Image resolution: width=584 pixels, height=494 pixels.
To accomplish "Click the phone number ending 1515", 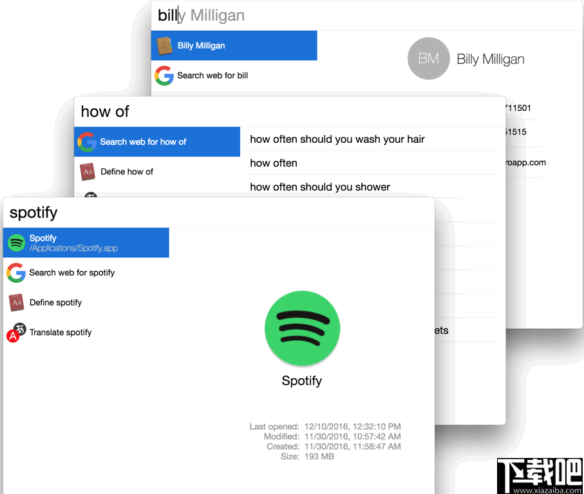I will 516,132.
